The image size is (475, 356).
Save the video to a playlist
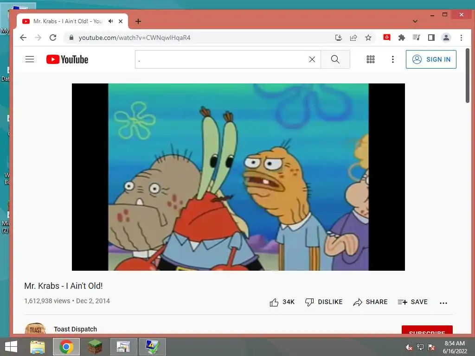click(412, 302)
